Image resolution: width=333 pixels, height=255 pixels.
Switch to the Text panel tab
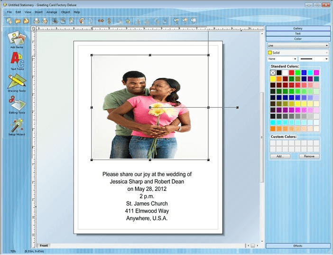click(x=298, y=34)
